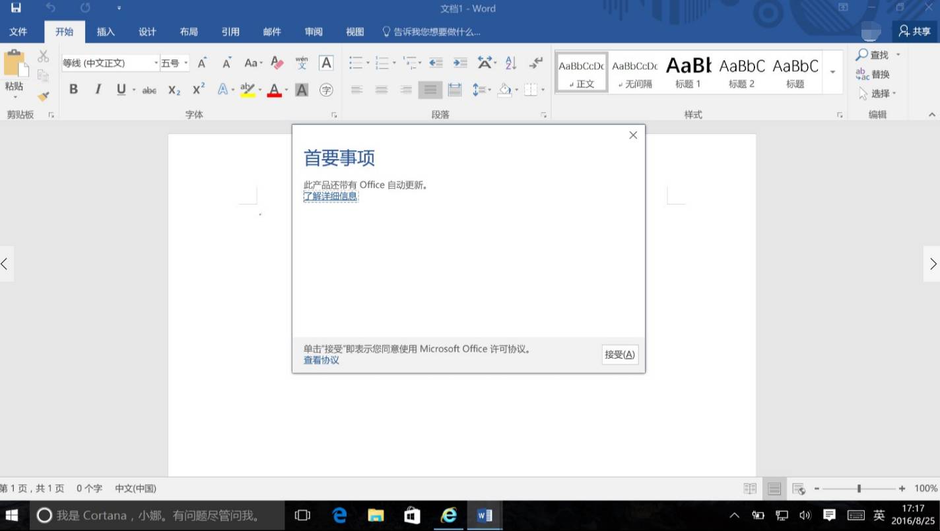Select the bullet list icon
This screenshot has height=531, width=940.
click(x=356, y=63)
